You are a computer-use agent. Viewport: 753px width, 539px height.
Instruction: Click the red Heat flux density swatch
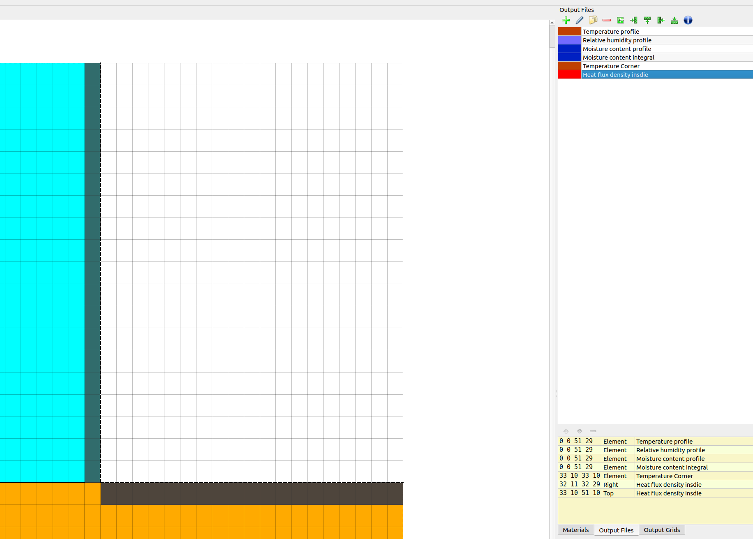(x=570, y=75)
